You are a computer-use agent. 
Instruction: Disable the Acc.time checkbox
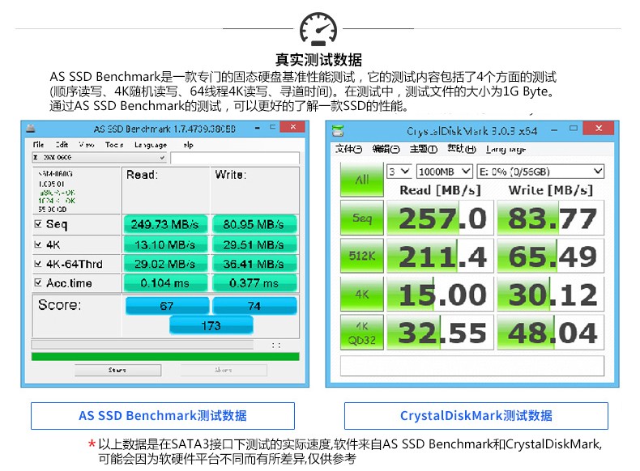(x=38, y=283)
